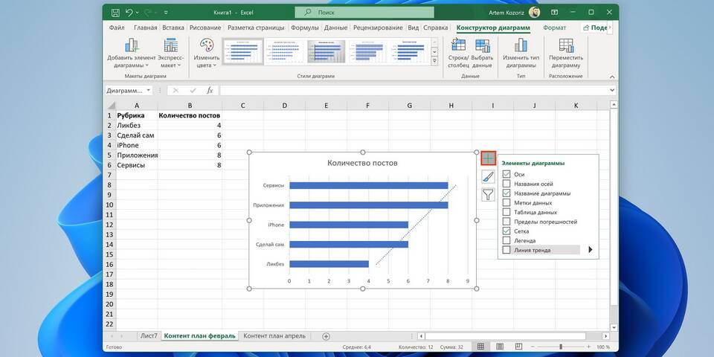Screen dimensions: 714x357
Task: Open the Express Layout gallery icon
Action: pyautogui.click(x=170, y=45)
